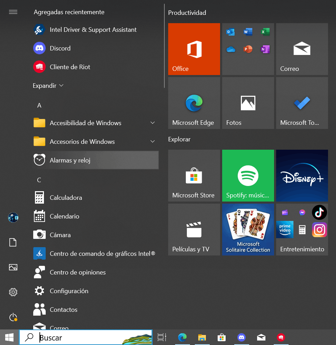The width and height of the screenshot is (336, 345).
Task: Expand Accesorios de Windows folder
Action: [96, 141]
